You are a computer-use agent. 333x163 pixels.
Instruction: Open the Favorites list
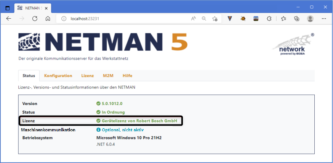pos(283,19)
